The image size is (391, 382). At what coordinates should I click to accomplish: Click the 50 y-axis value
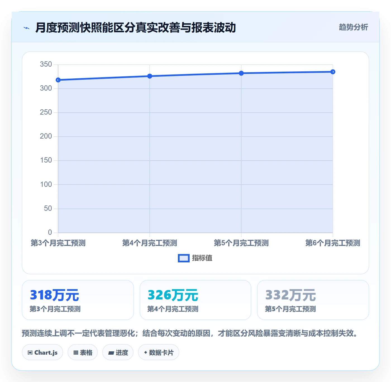click(48, 209)
